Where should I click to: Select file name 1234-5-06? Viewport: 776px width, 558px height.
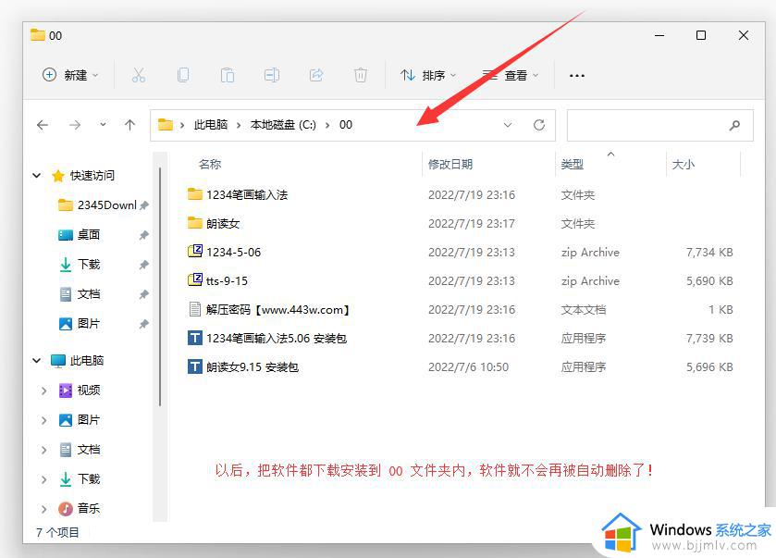(234, 252)
